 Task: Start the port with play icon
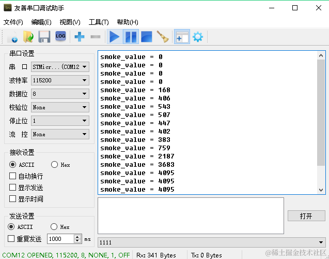[115, 37]
